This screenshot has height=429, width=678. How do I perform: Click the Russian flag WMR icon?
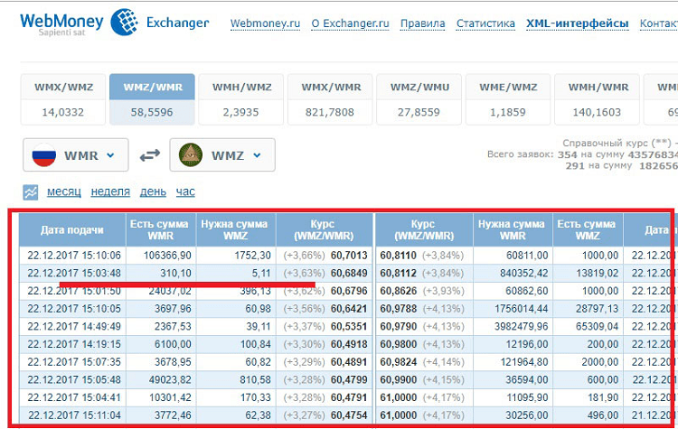[x=44, y=154]
